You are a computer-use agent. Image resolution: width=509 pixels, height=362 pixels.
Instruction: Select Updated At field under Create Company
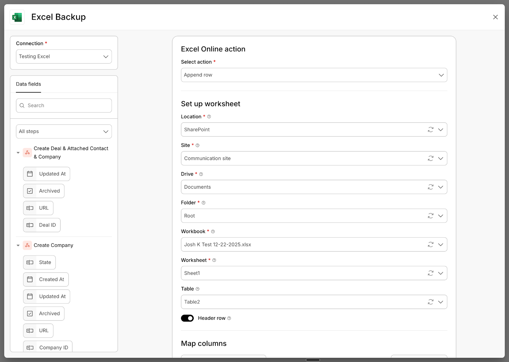(46, 296)
